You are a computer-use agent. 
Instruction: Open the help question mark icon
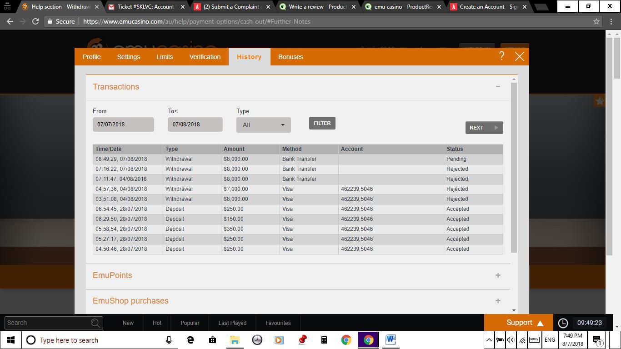pos(501,56)
